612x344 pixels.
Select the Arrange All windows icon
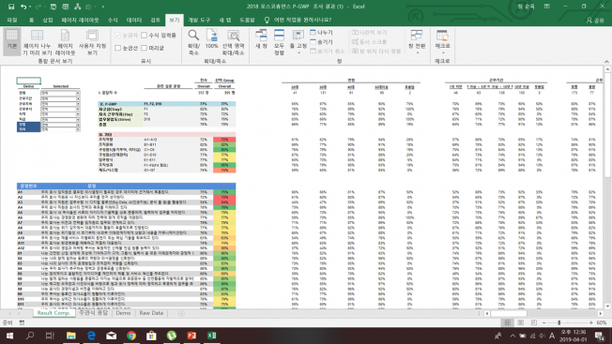tap(279, 42)
